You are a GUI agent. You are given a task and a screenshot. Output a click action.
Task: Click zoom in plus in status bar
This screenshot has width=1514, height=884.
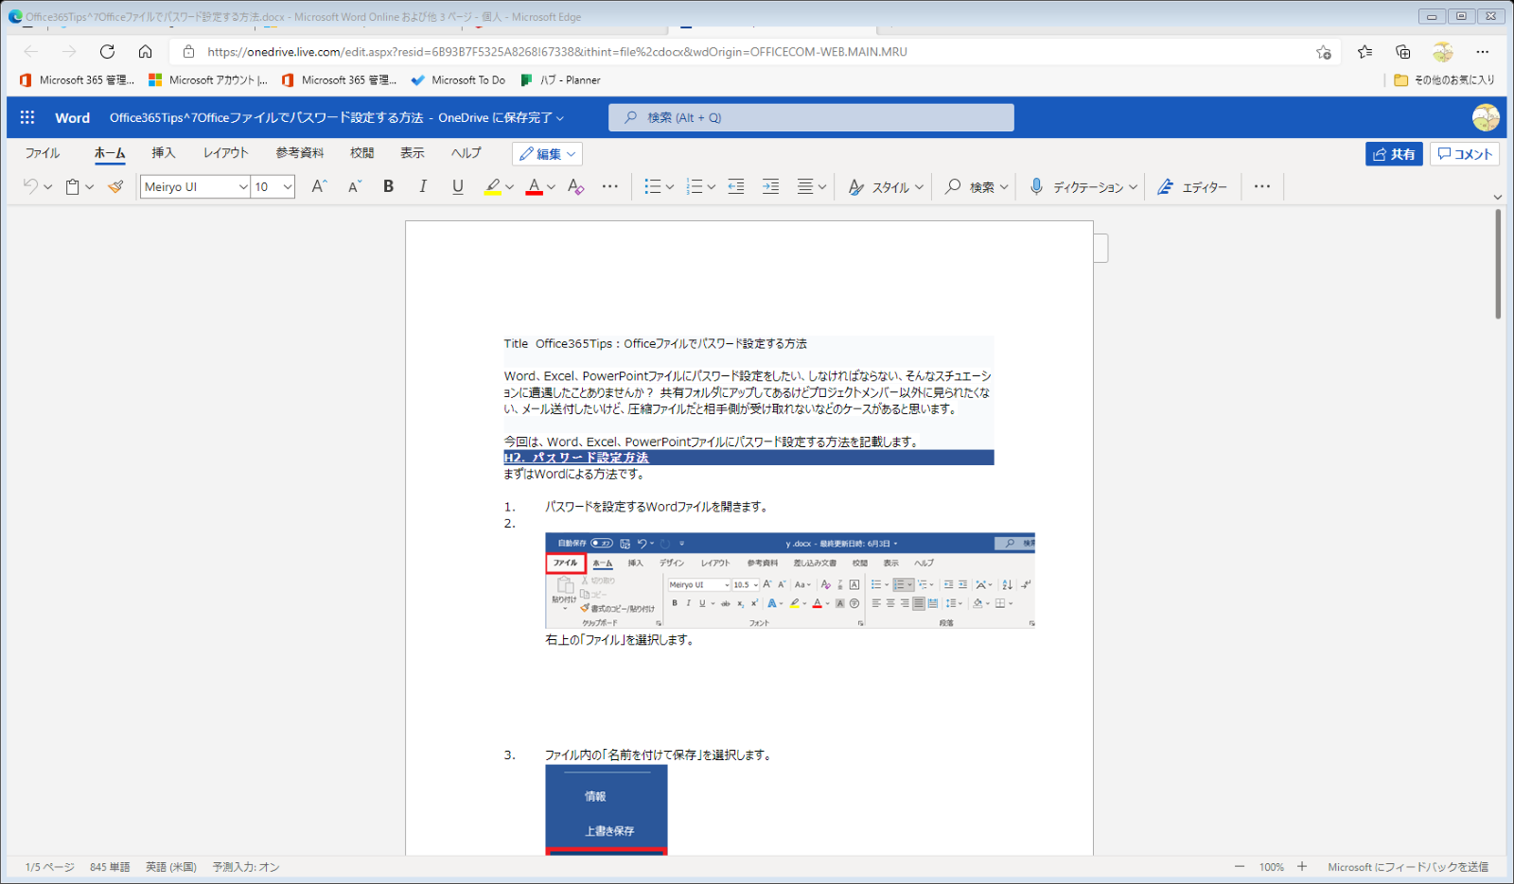pyautogui.click(x=1302, y=867)
